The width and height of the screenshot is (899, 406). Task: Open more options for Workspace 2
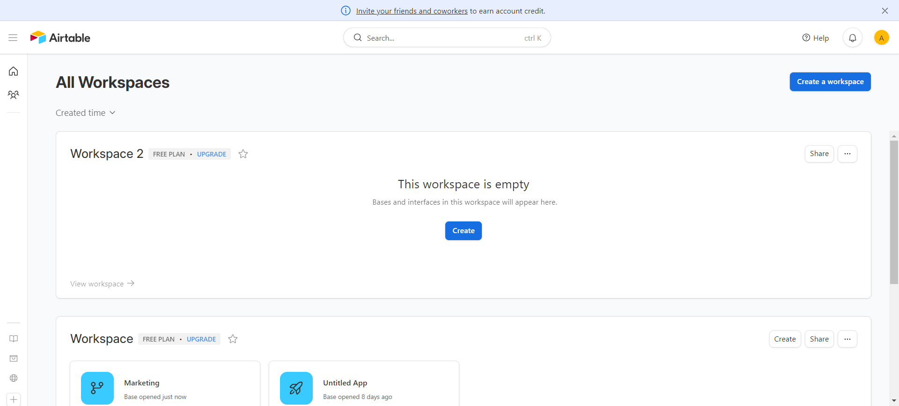click(x=847, y=154)
